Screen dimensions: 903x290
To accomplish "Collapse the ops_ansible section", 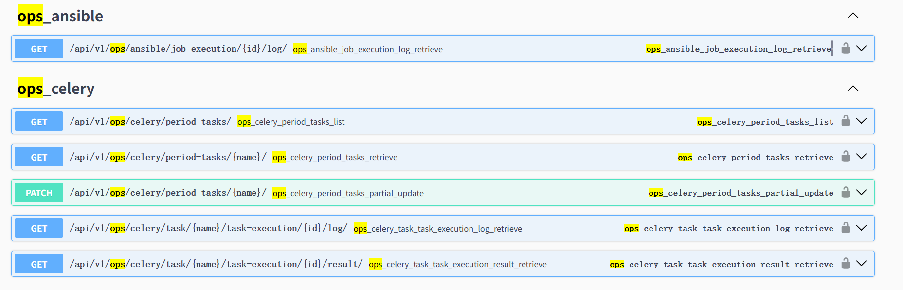I will (x=852, y=16).
